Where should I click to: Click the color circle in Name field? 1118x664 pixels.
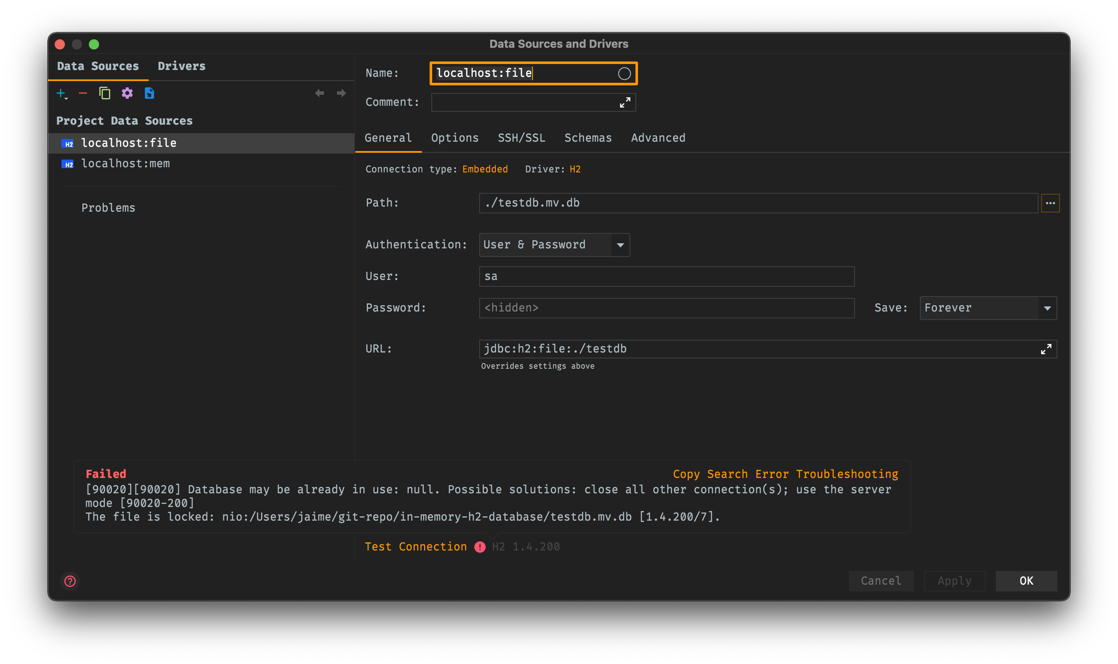click(624, 73)
